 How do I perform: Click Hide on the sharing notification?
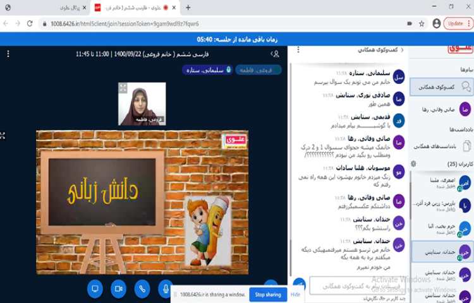(295, 294)
